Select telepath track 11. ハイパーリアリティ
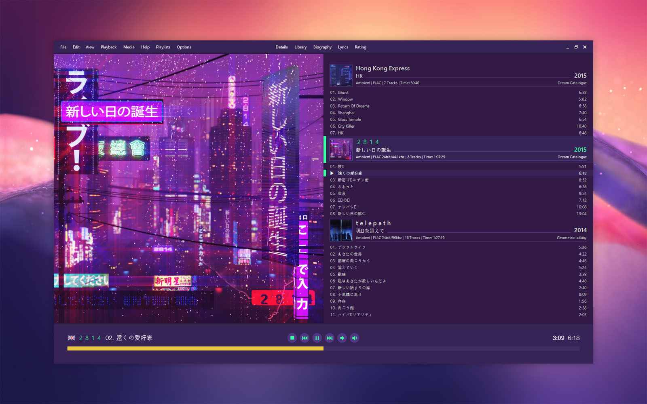Viewport: 647px width, 404px height. pyautogui.click(x=458, y=315)
